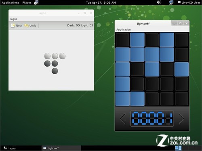Click the launcher icon beside Places
The height and width of the screenshot is (151, 202).
[x=36, y=2]
